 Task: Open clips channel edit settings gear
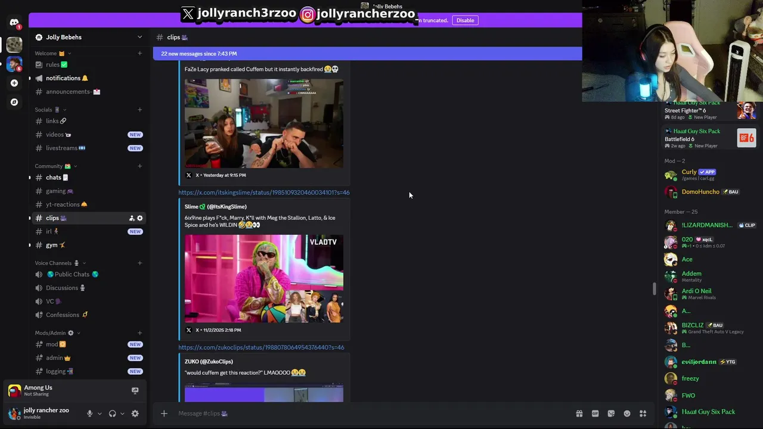(140, 218)
